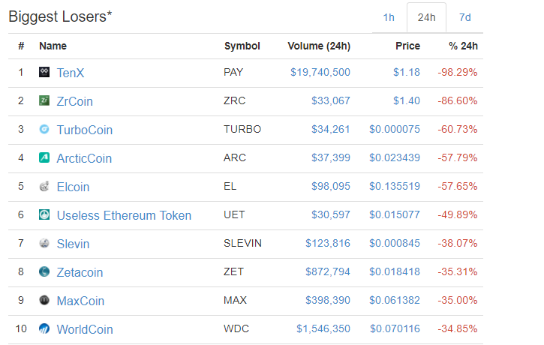
Task: Select the 24h tab
Action: [426, 17]
